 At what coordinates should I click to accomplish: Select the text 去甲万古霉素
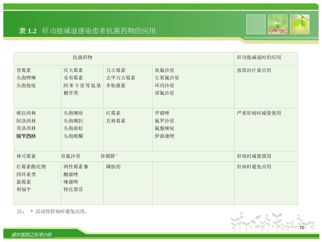121,78
